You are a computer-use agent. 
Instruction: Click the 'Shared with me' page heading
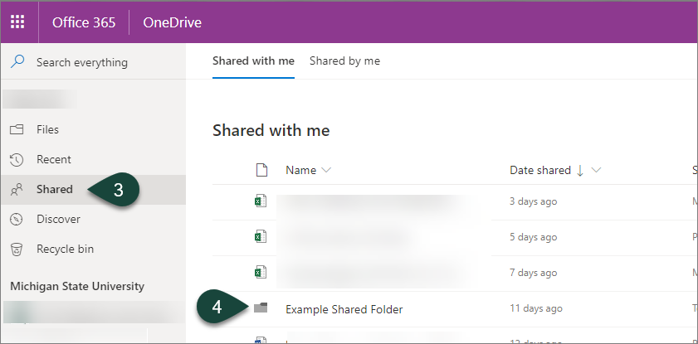point(271,131)
